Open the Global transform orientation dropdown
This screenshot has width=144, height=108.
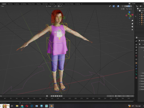point(49,6)
